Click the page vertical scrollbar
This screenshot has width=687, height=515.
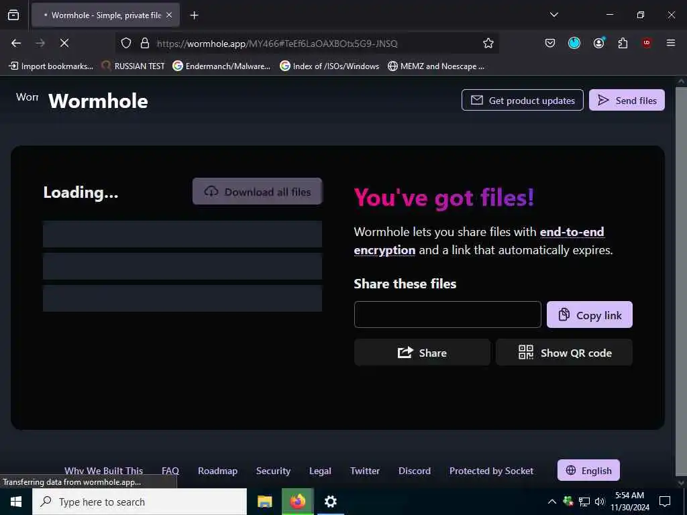(x=681, y=282)
